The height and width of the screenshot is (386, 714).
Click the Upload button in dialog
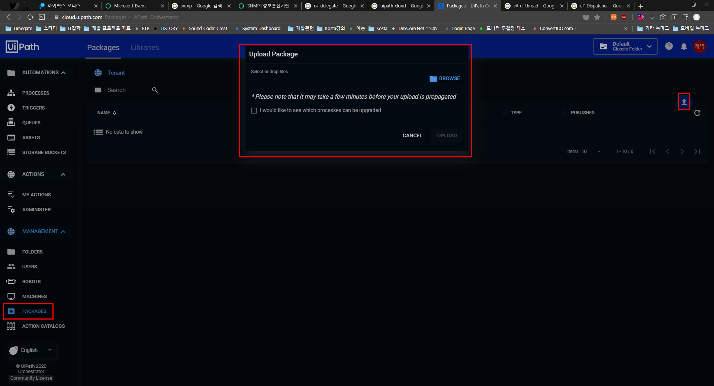447,135
